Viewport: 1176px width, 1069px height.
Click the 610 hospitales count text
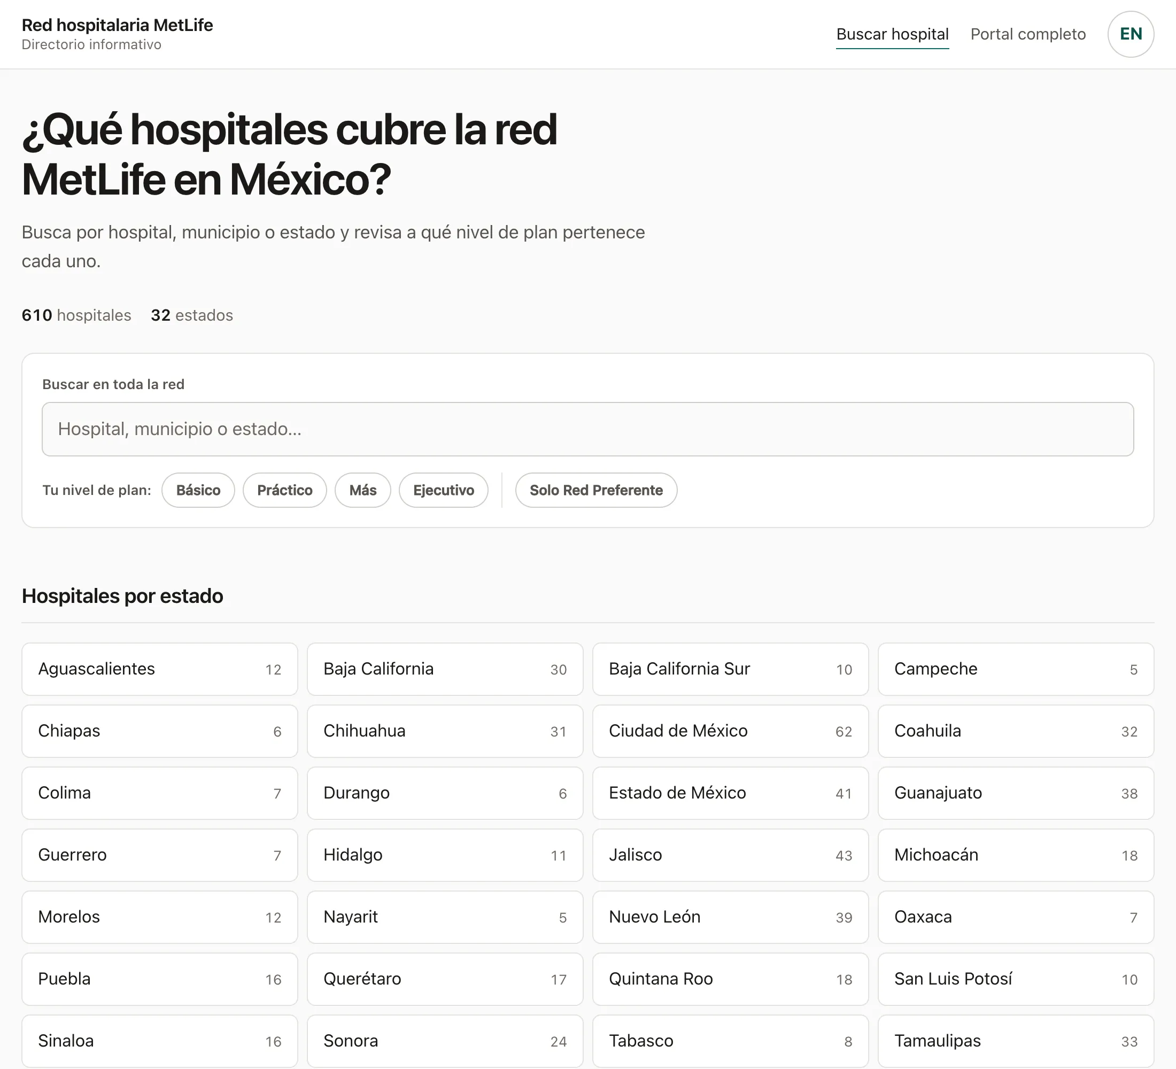(x=76, y=315)
